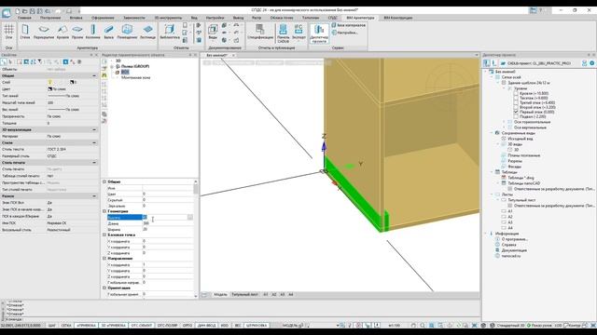Image resolution: width=597 pixels, height=335 pixels.
Task: Toggle ШАГ mode in status bar
Action: (51, 326)
